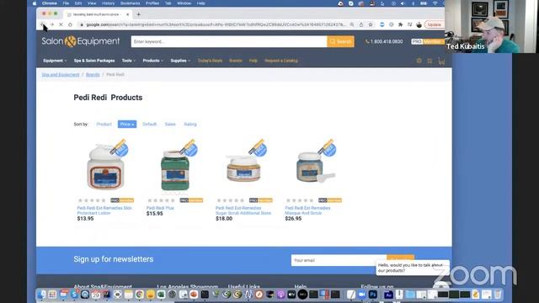Click the Wi-Fi icon in menu bar
Screen dimensions: 539x303
[435, 3]
